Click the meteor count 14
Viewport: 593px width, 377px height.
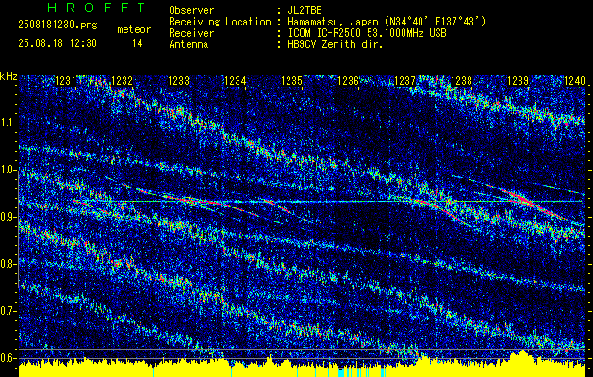[x=137, y=43]
